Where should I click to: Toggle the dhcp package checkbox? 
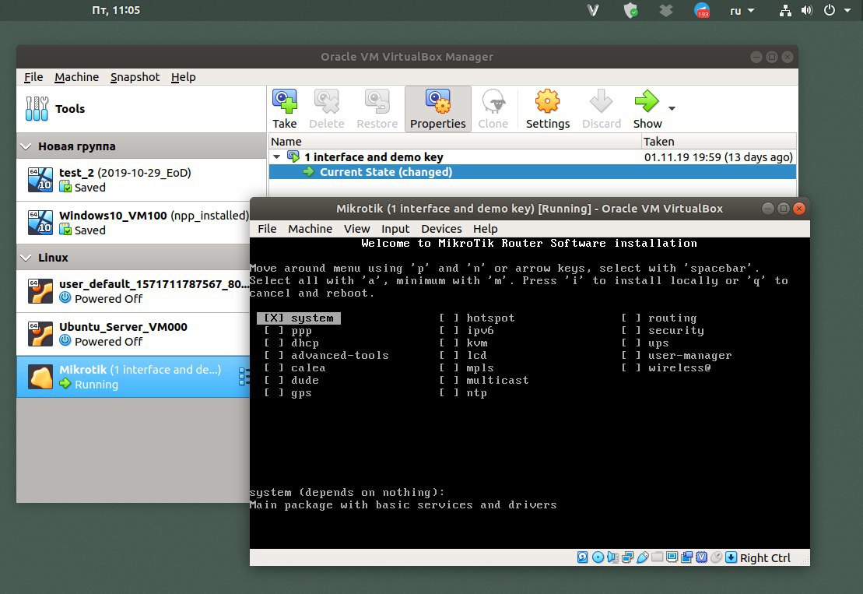274,343
